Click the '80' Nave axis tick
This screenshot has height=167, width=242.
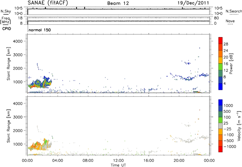coord(216,18)
